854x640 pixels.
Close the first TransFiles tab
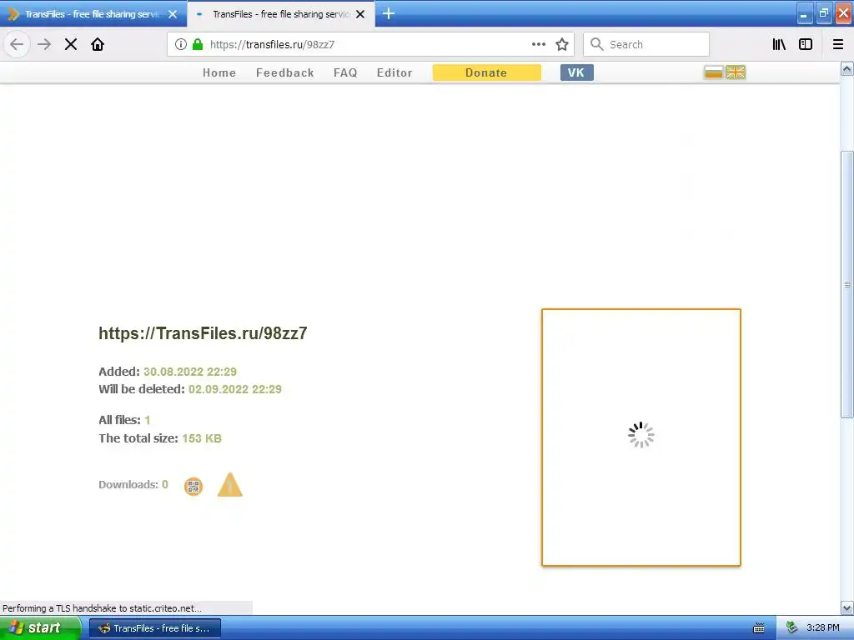[173, 14]
